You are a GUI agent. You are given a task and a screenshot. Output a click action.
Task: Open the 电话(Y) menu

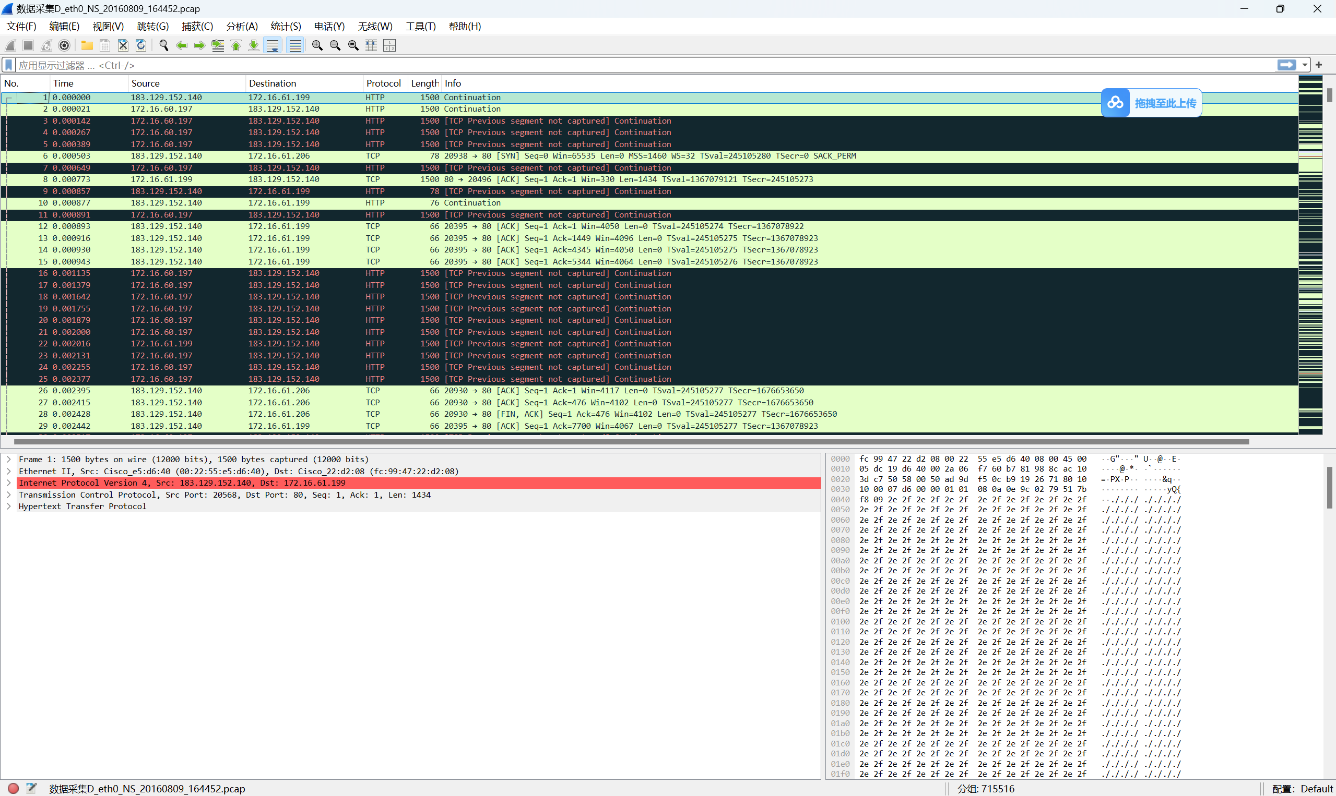point(329,26)
